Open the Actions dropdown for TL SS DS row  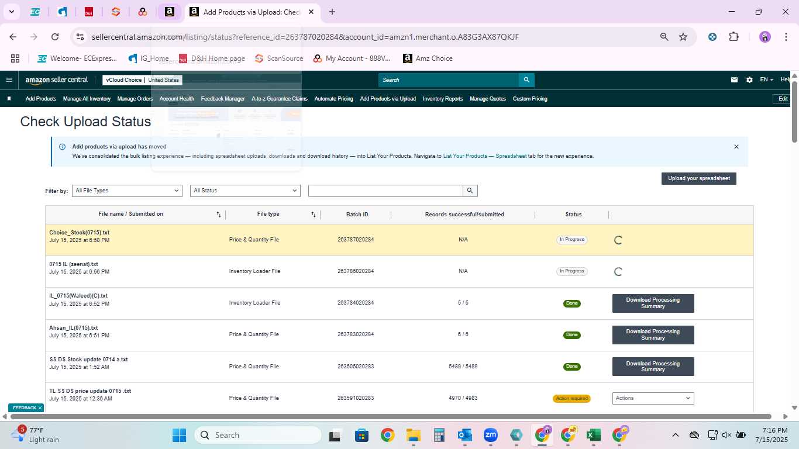(x=653, y=398)
